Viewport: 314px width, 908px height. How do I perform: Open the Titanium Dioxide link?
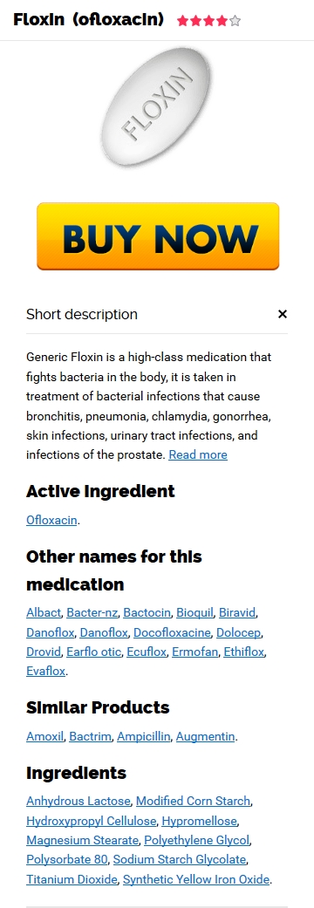[72, 879]
